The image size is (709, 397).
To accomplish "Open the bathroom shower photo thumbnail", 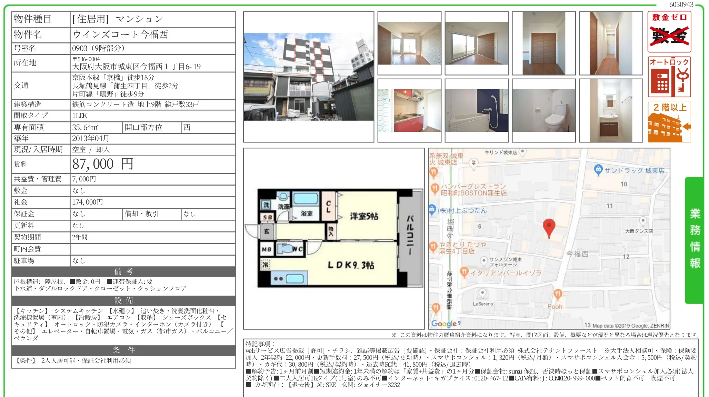I will tap(476, 110).
